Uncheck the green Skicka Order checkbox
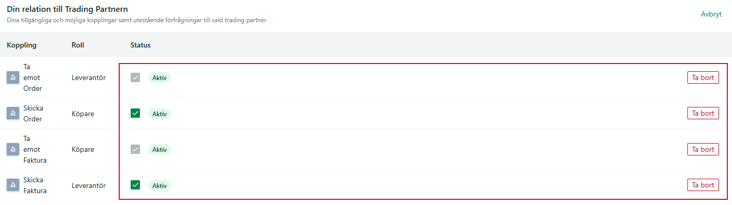The height and width of the screenshot is (205, 732). [x=135, y=113]
